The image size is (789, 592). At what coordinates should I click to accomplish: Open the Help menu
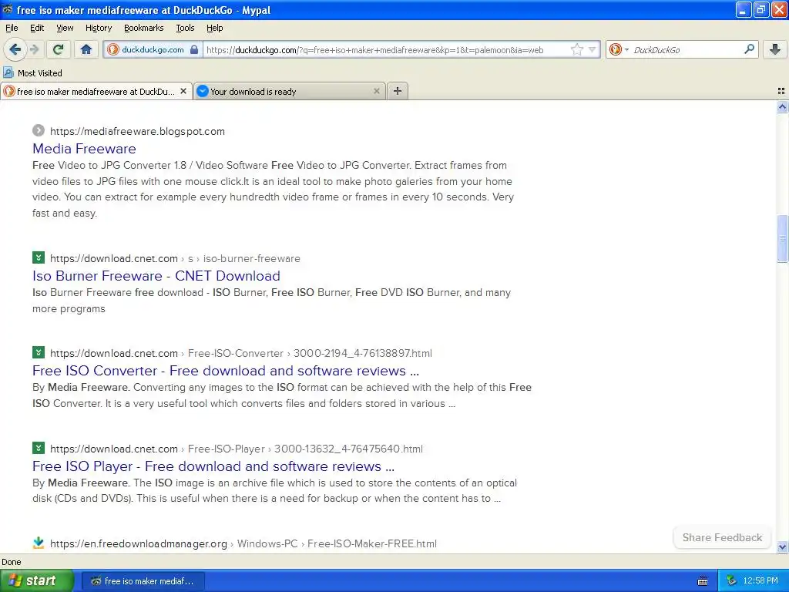point(214,29)
